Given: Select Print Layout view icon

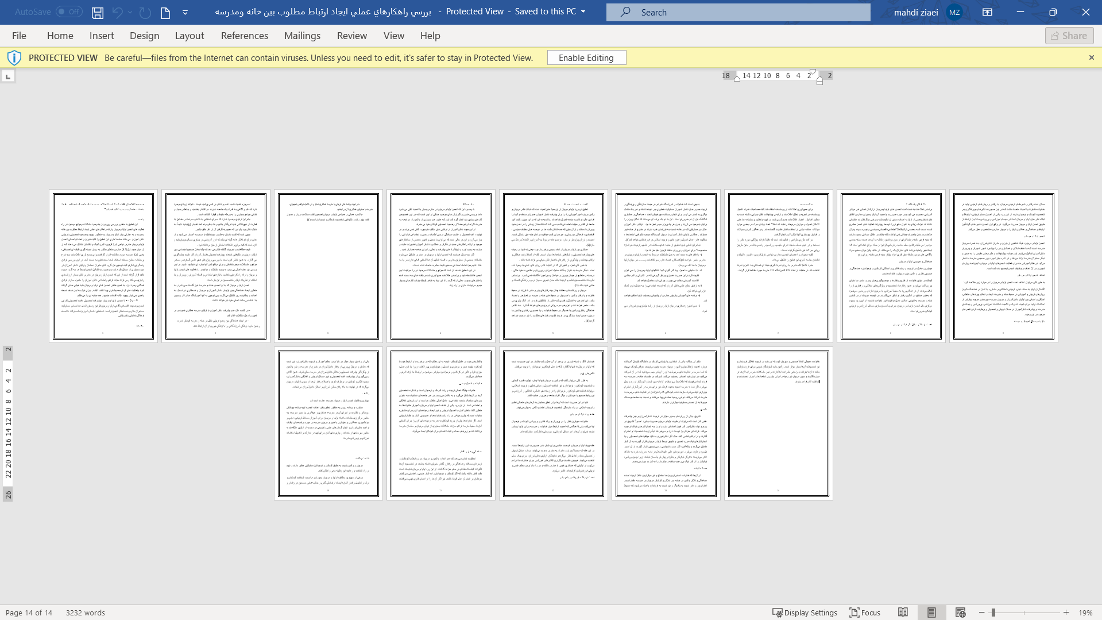Looking at the screenshot, I should click(931, 613).
